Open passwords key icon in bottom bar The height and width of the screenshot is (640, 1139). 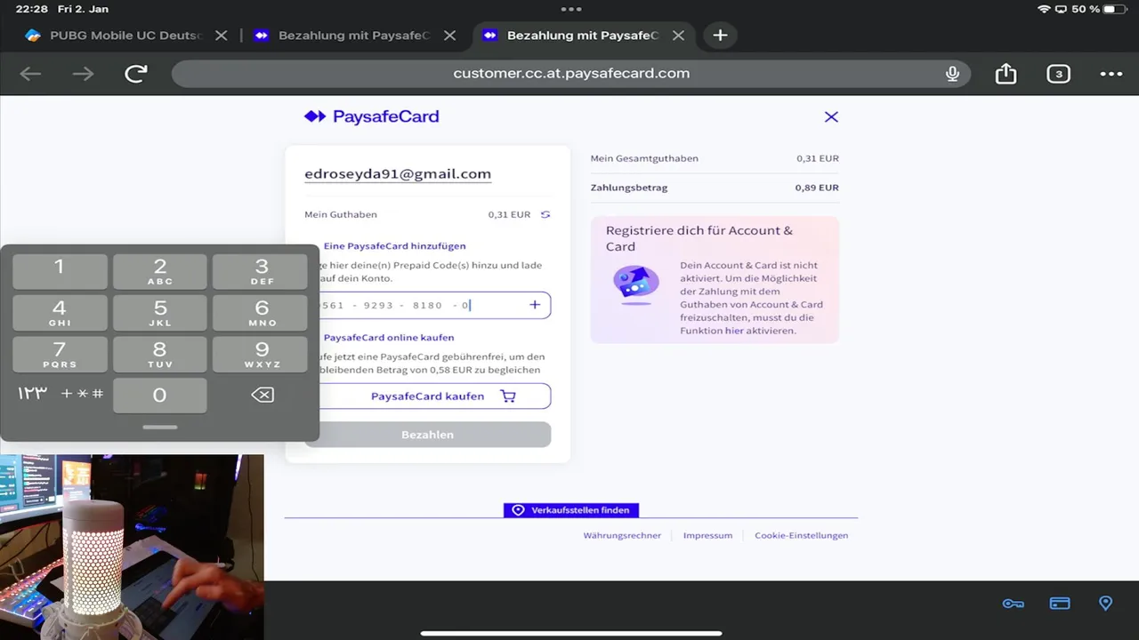tap(1013, 604)
